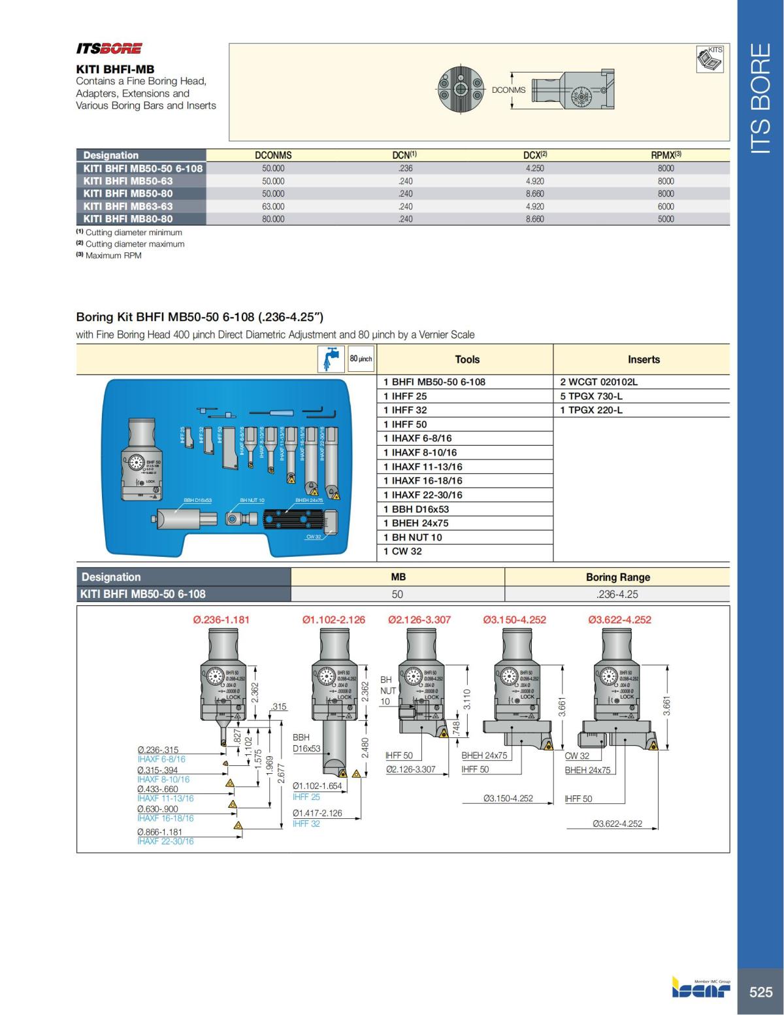Screen dimensions: 784x1015
Task: Click tool entry 1 IHAXF 16-18/16
Action: (423, 480)
